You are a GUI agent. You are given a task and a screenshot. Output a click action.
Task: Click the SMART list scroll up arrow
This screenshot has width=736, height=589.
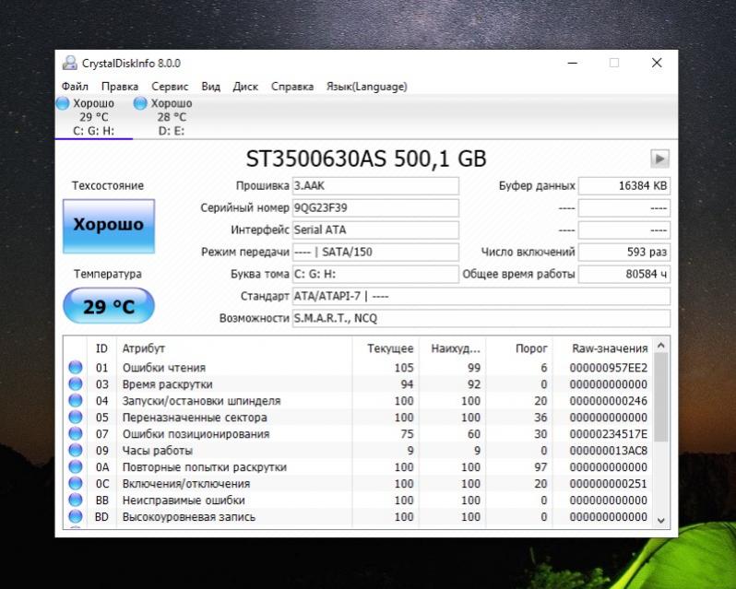(x=661, y=346)
